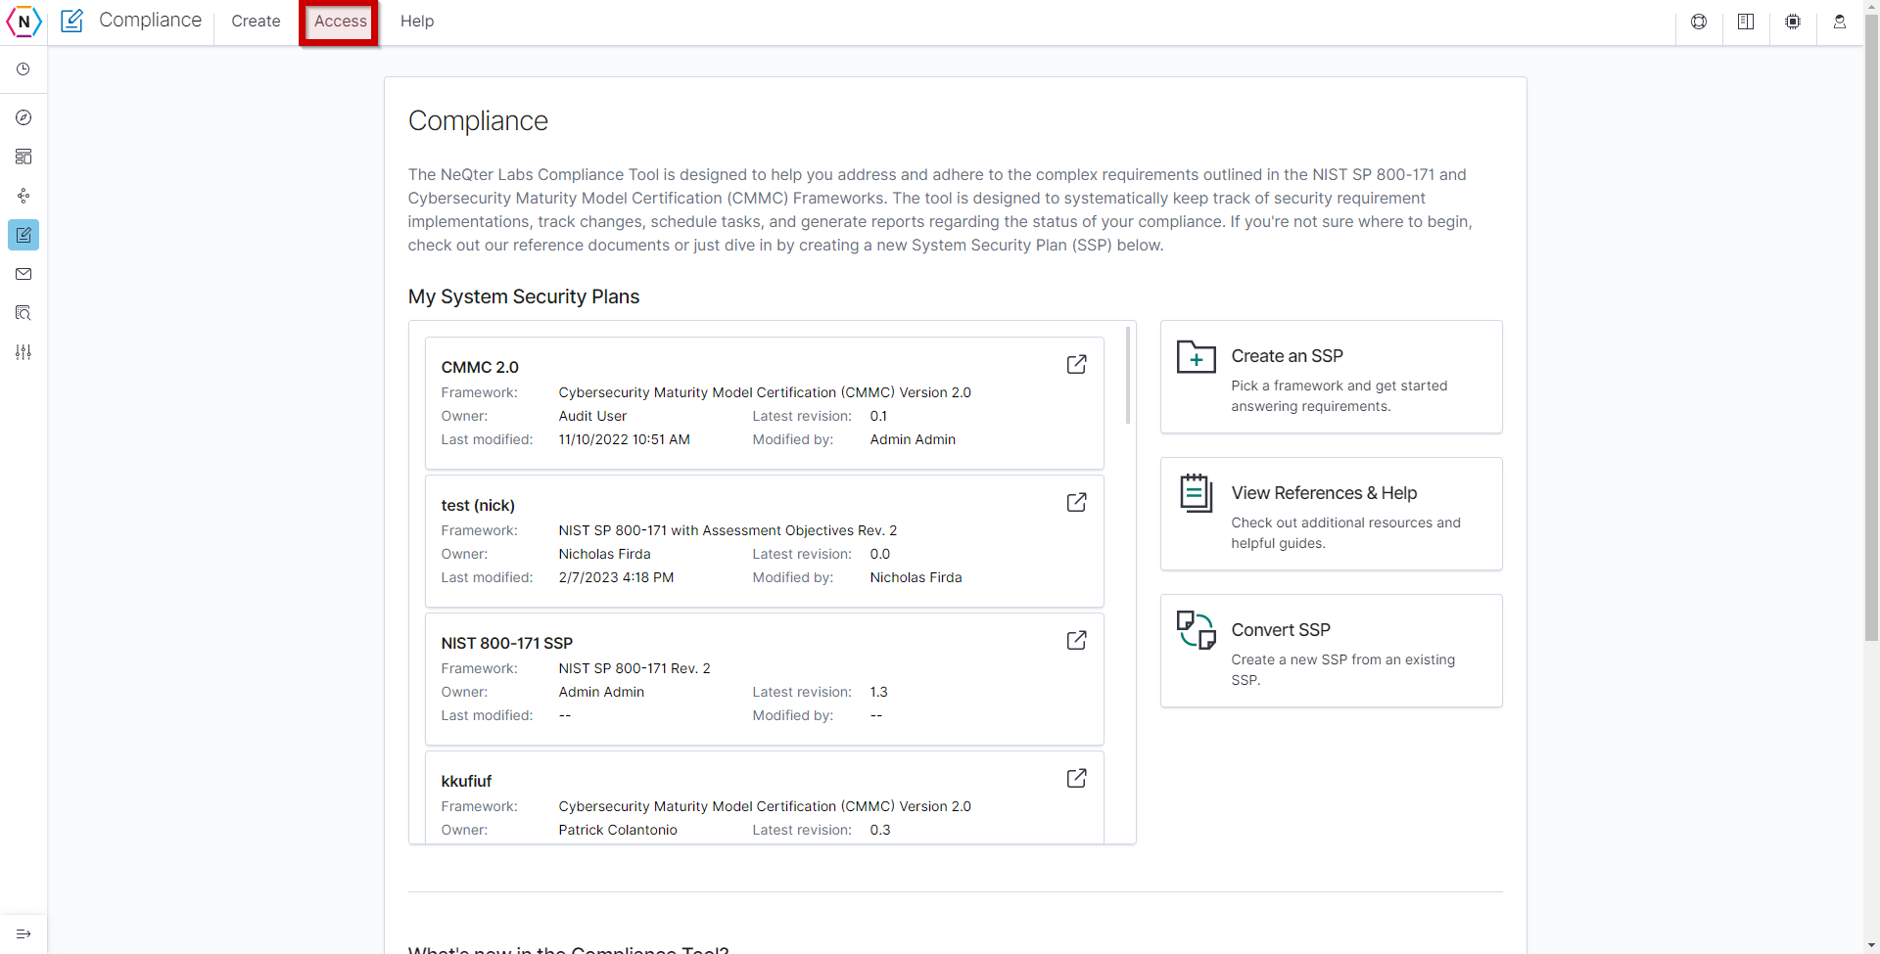Click framework text NIST SP 800-171 Rev. 2

click(x=634, y=668)
